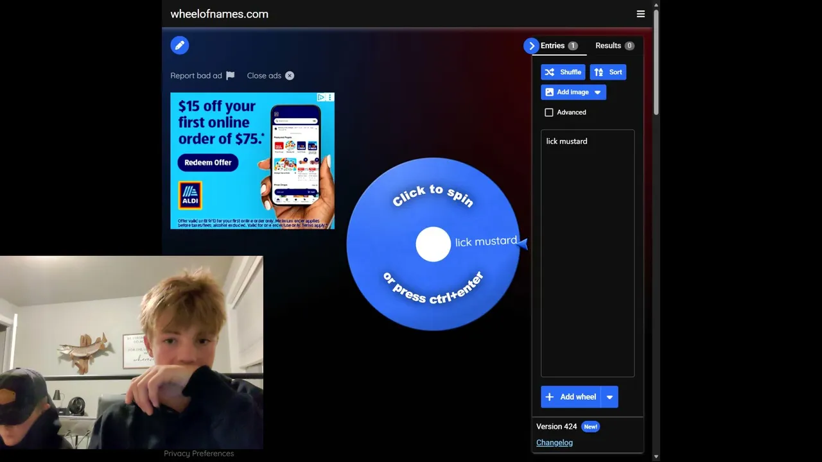822x462 pixels.
Task: Click the Redeem Offer ad button
Action: [x=208, y=162]
